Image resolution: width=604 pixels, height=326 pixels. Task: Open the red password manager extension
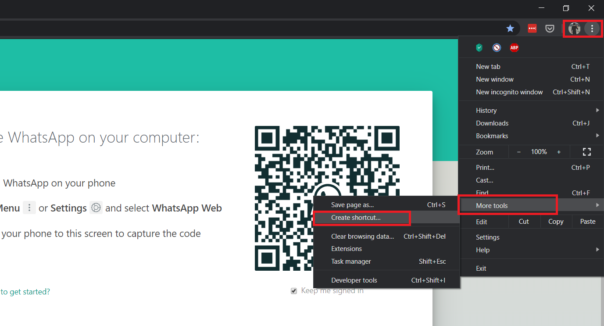tap(532, 29)
